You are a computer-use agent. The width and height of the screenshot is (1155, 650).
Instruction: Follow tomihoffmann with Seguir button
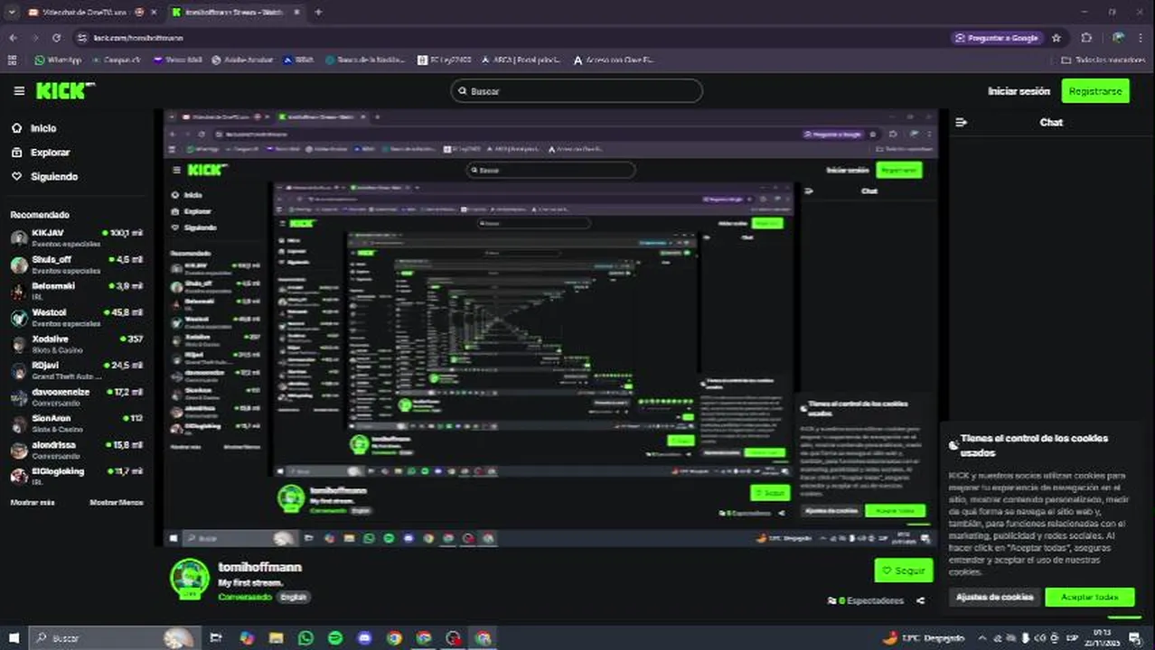[x=904, y=571]
